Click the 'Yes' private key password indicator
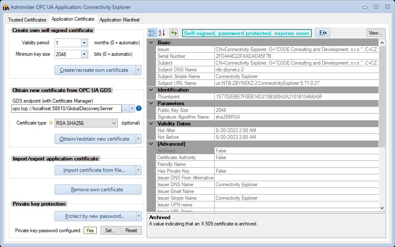 point(90,231)
